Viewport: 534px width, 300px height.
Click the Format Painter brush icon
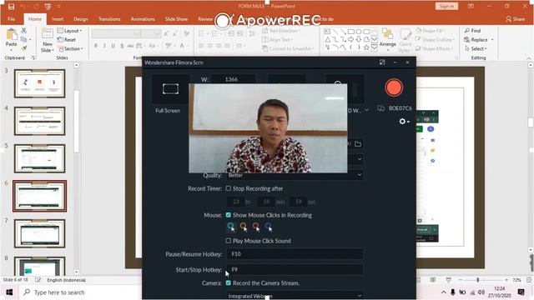point(23,48)
